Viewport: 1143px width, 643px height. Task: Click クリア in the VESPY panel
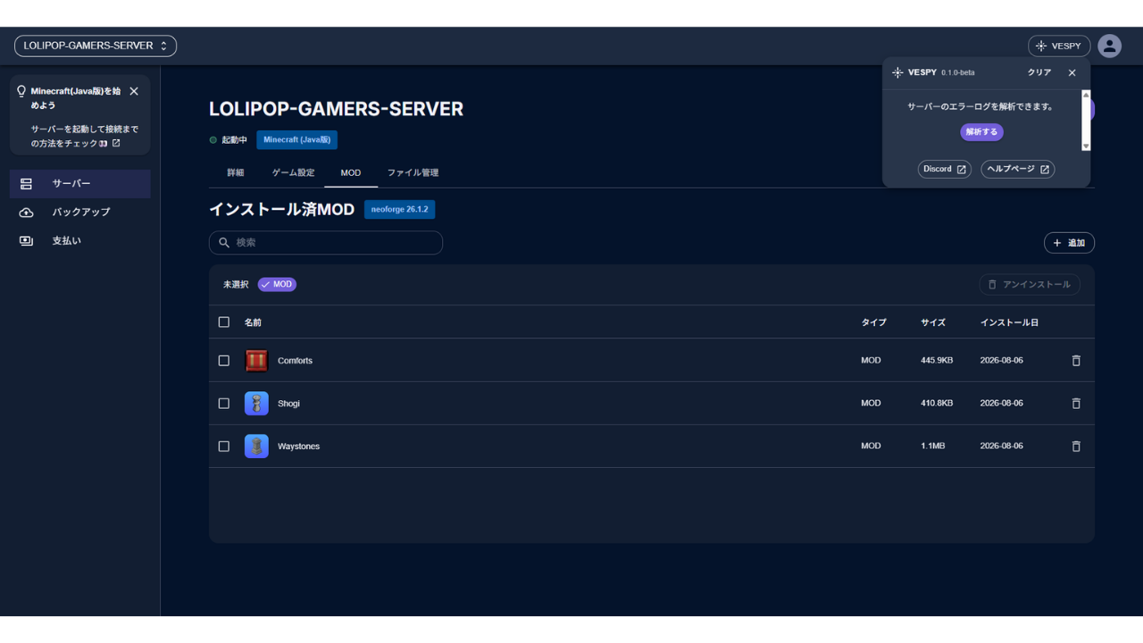(x=1039, y=72)
